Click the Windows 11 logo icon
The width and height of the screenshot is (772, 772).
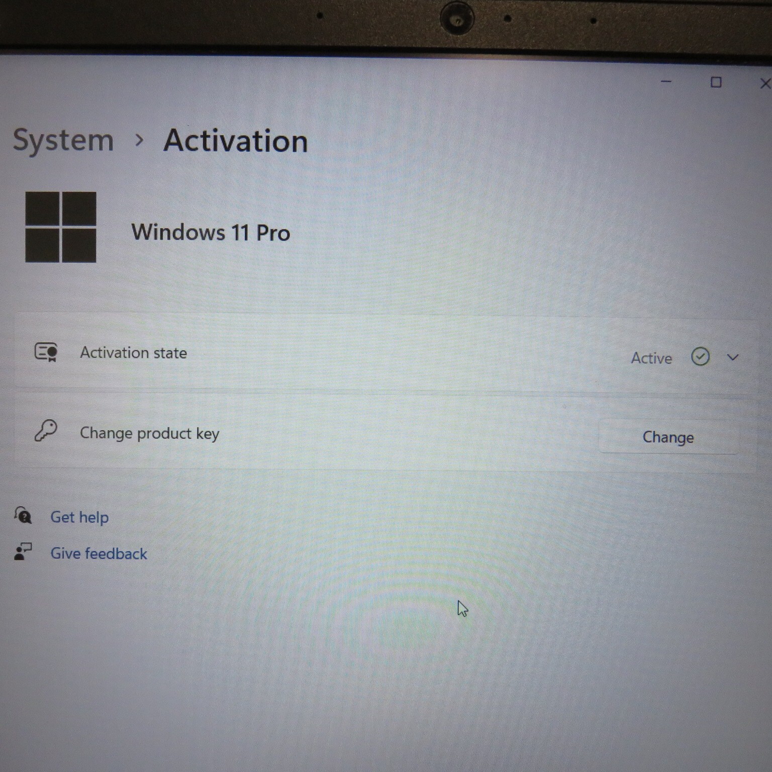tap(61, 227)
